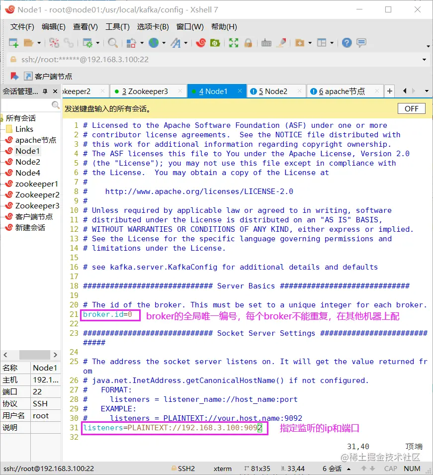Viewport: 433px width, 475px height.
Task: Open the 选项卡(B) menu
Action: [x=153, y=27]
